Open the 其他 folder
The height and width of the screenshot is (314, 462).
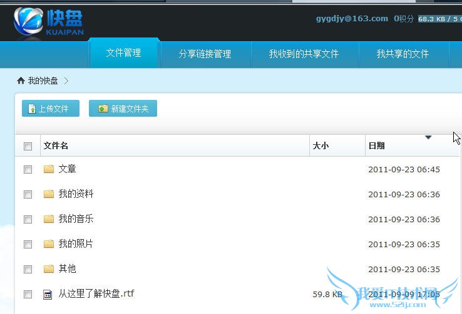point(67,269)
